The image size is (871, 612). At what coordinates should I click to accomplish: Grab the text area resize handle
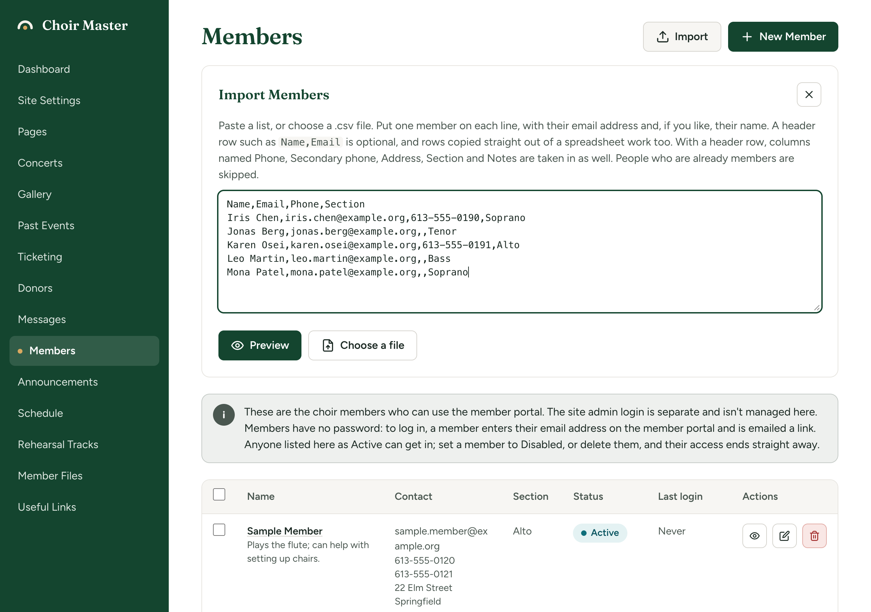click(x=816, y=307)
